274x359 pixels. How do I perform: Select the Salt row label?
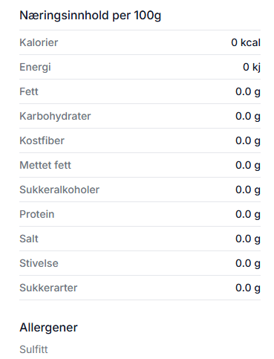(29, 239)
